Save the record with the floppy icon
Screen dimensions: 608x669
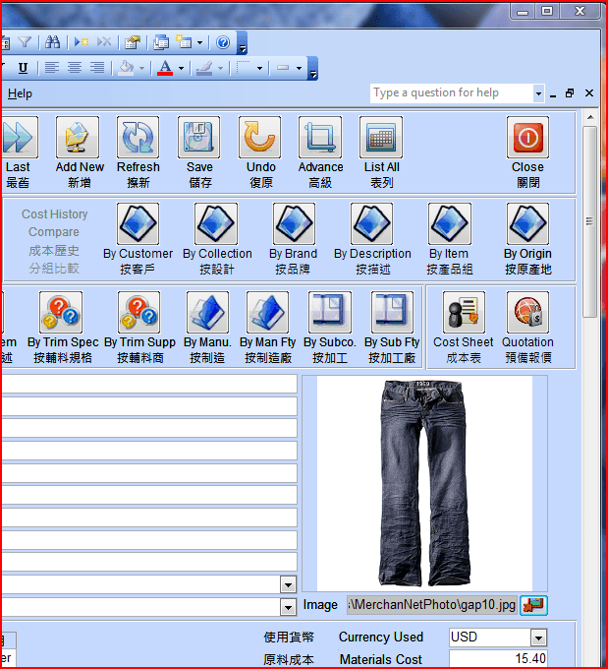199,139
